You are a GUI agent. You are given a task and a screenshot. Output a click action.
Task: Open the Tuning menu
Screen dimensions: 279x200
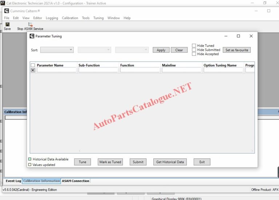point(98,18)
